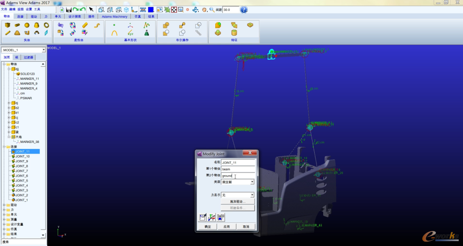
Task: Click the joint position axes icon in dialog
Action: click(x=212, y=217)
